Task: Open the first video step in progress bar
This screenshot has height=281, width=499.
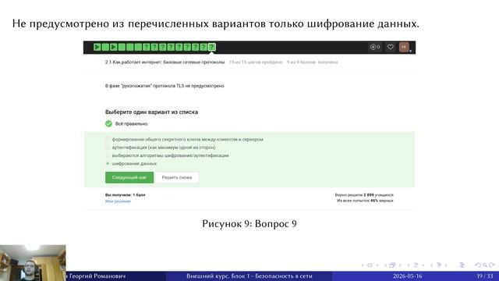Action: 97,47
